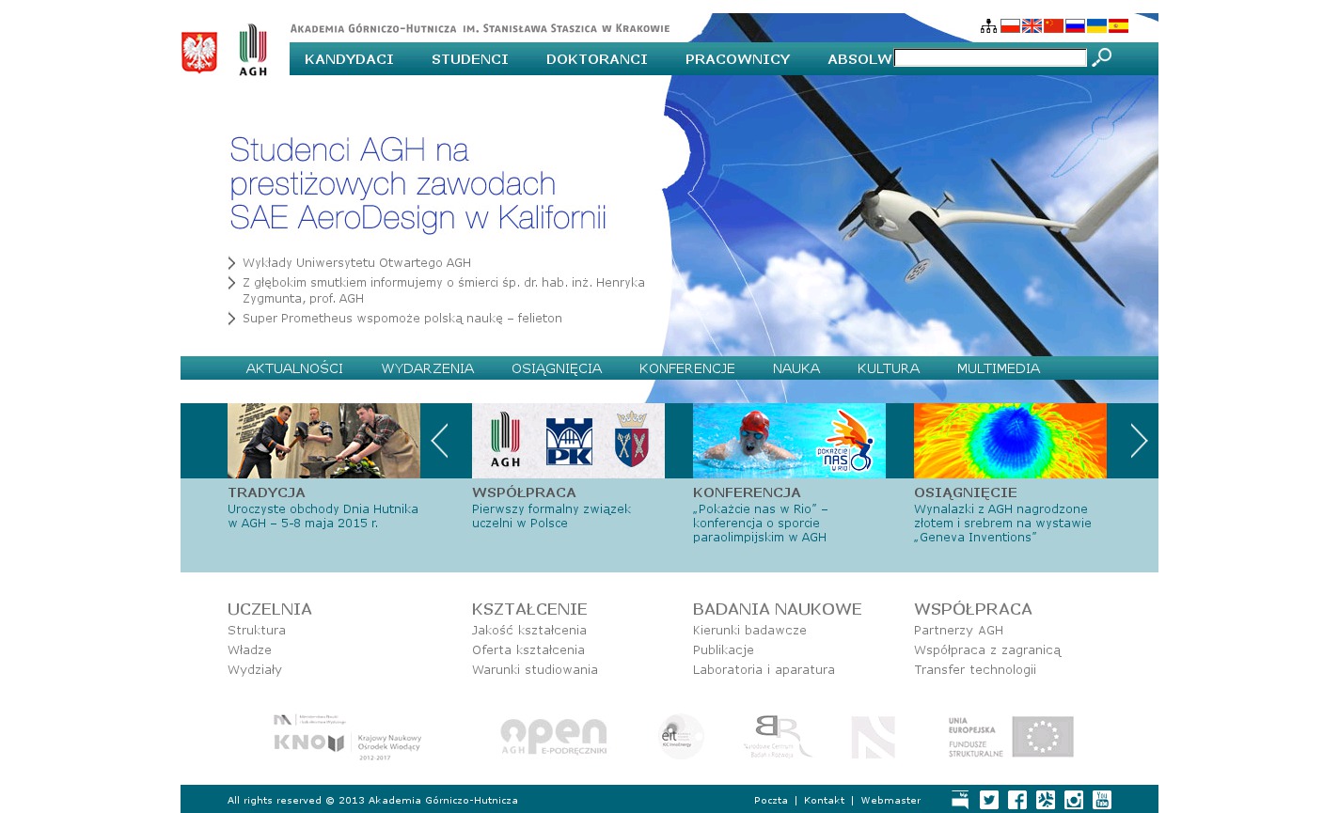This screenshot has height=813, width=1339.
Task: Click the Polish eagle emblem logo
Action: pos(199,52)
